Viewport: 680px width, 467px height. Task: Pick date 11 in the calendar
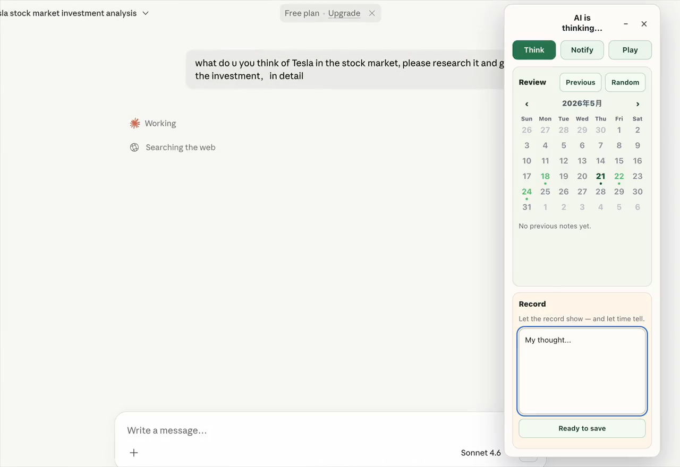click(x=545, y=161)
